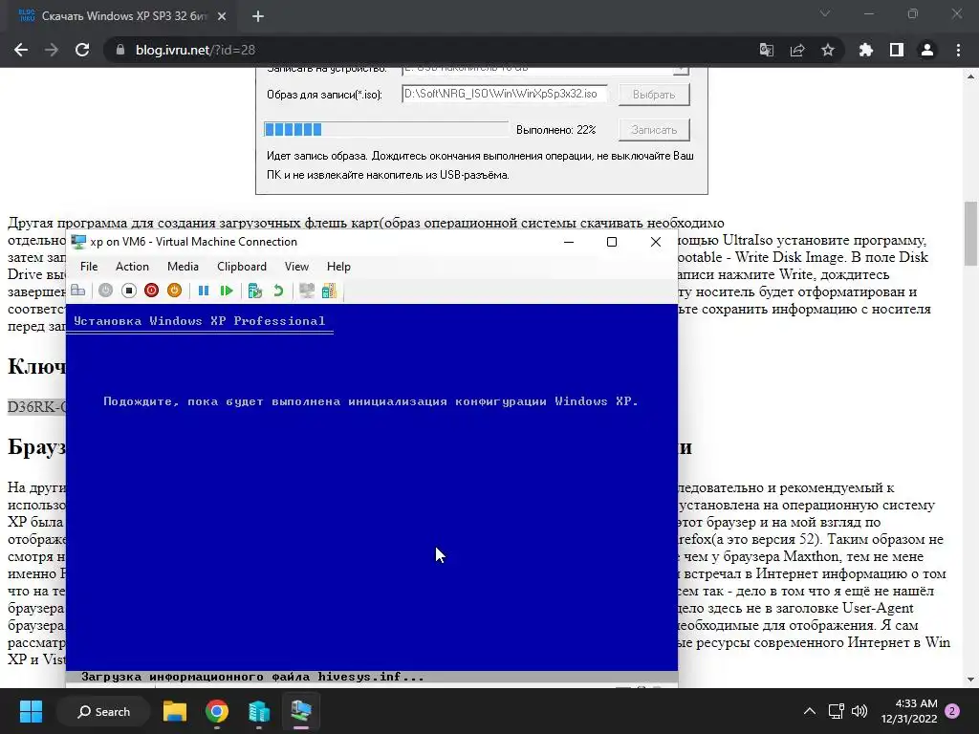Turn off the VM with the stop icon
Image resolution: width=979 pixels, height=734 pixels.
tap(129, 291)
